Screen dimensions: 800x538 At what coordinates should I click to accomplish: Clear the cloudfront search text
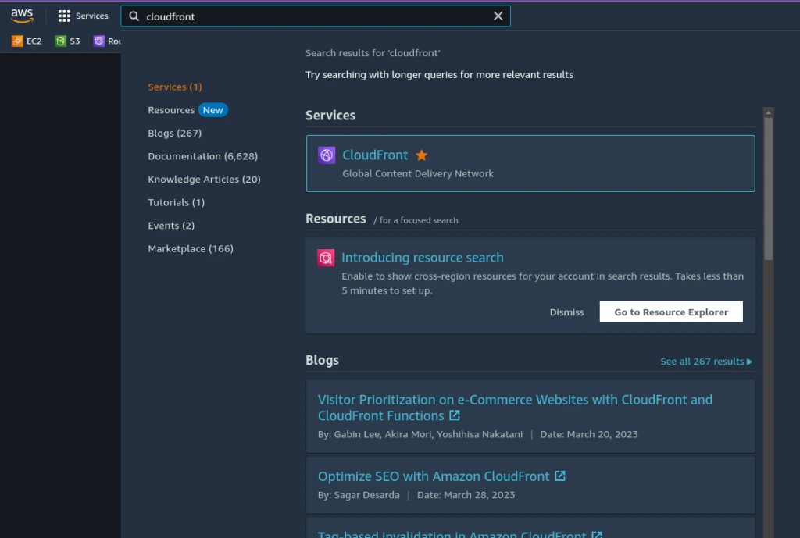point(498,16)
